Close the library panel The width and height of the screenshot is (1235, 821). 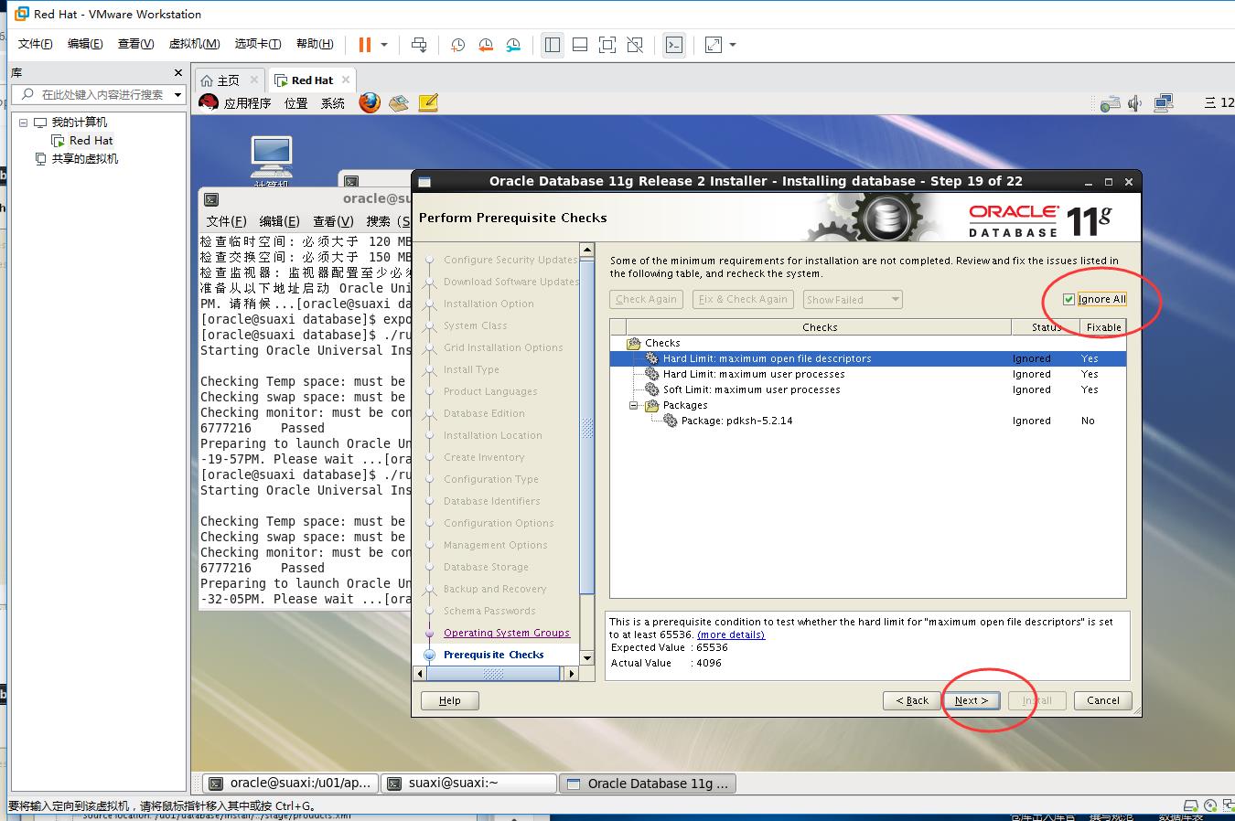178,72
